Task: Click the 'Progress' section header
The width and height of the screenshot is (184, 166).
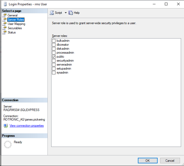Action: 8,136
